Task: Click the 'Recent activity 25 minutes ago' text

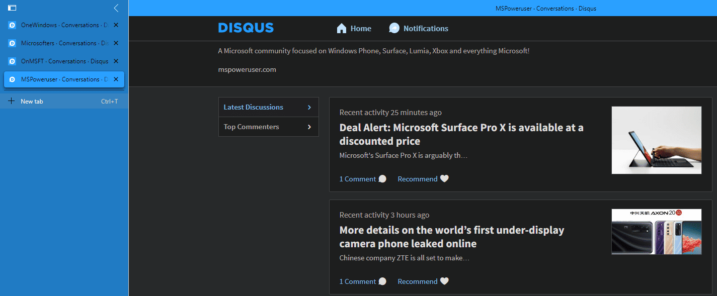Action: pos(390,112)
